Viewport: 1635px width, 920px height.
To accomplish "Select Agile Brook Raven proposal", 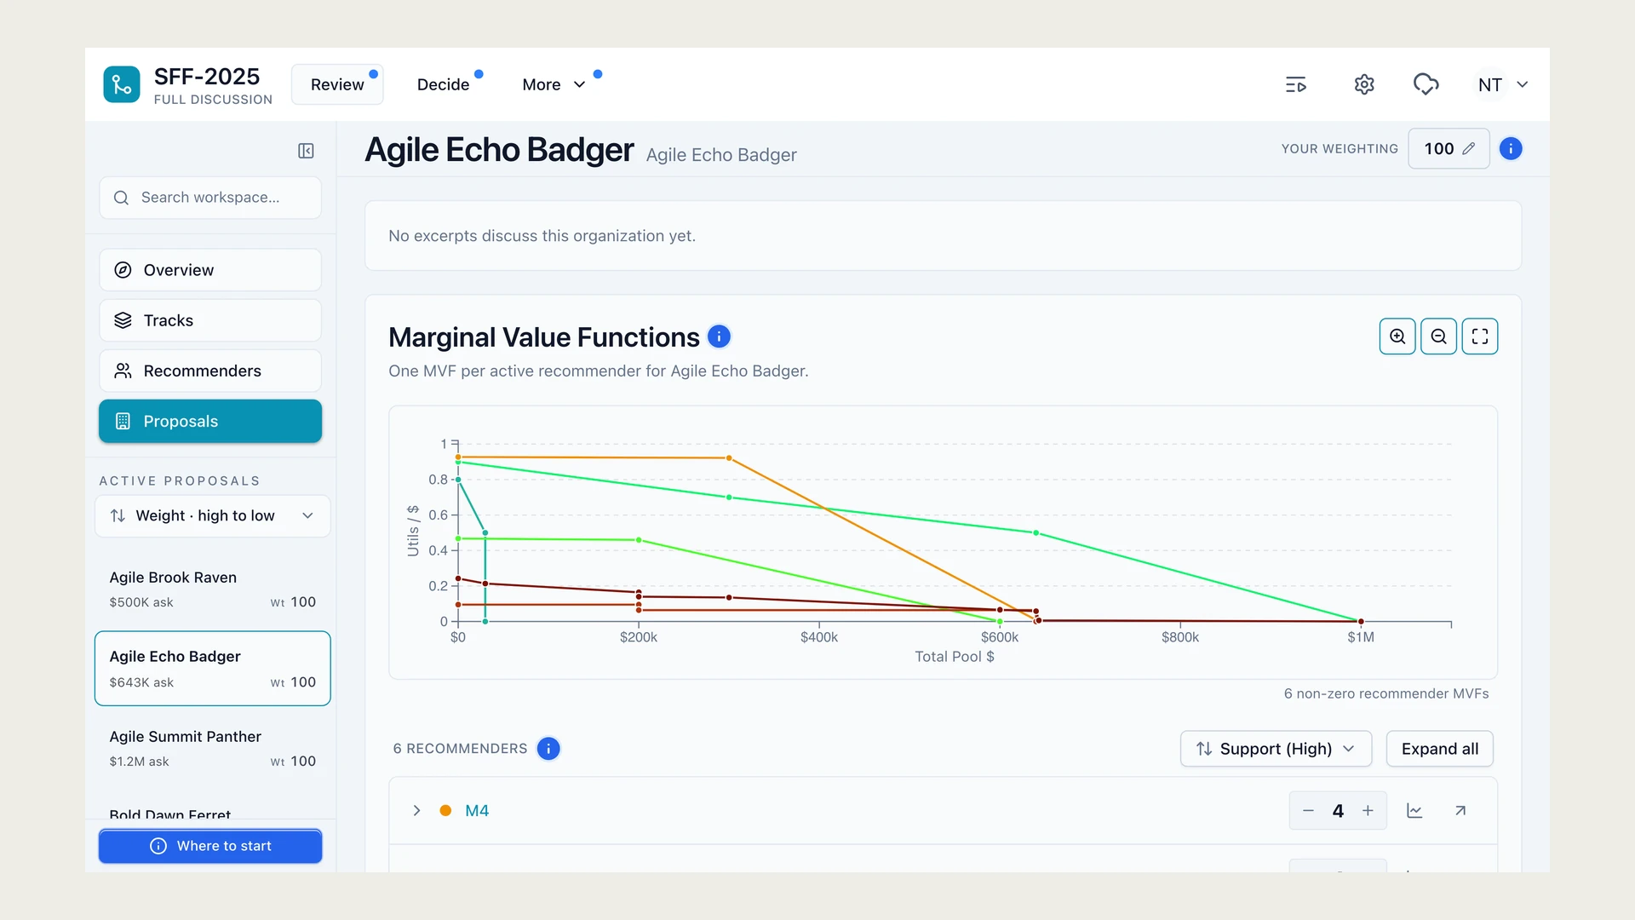I will pos(212,589).
